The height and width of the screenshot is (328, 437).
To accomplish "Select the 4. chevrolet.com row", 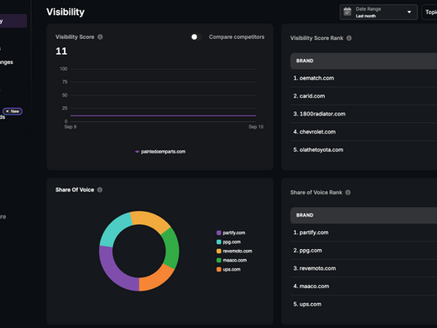I will (363, 132).
